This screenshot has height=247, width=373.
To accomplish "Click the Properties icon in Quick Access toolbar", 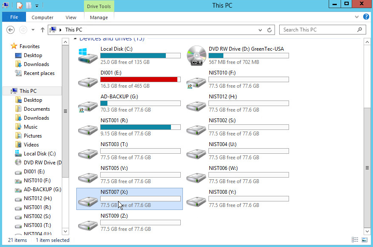I will [20, 5].
